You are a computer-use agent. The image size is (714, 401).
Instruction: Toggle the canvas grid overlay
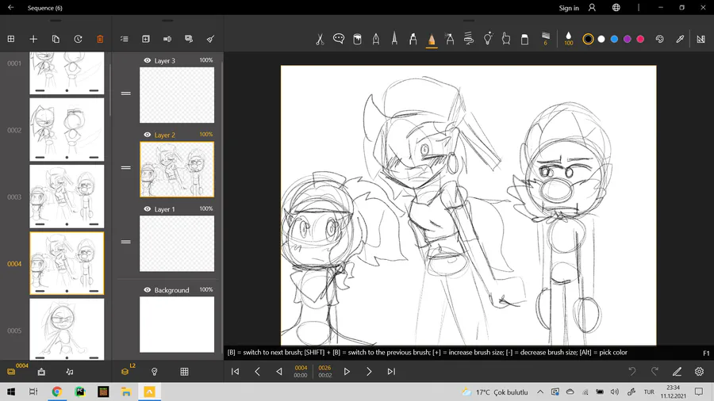click(x=184, y=372)
